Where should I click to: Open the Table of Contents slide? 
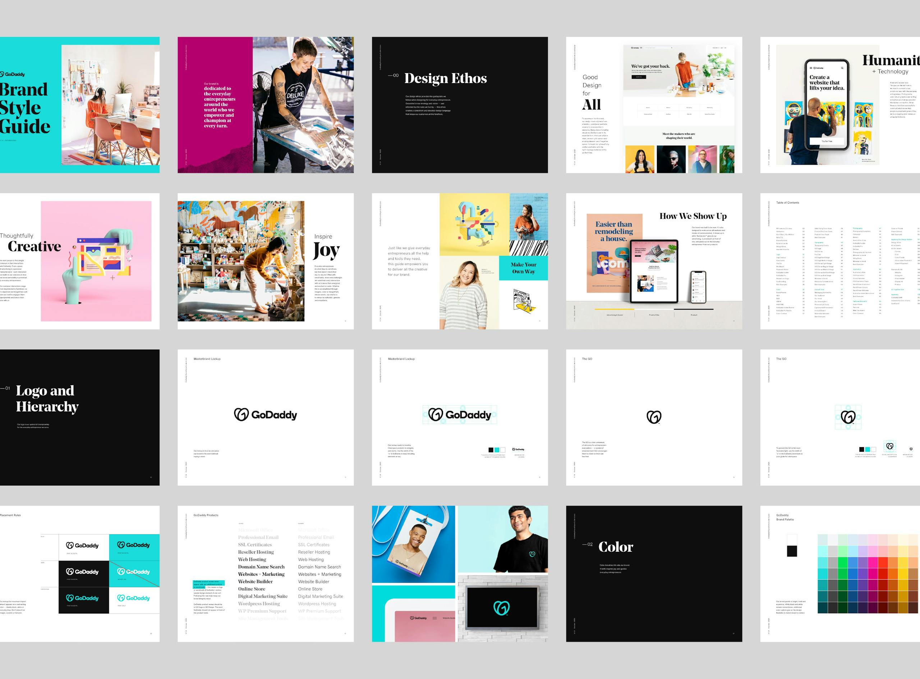pos(840,261)
